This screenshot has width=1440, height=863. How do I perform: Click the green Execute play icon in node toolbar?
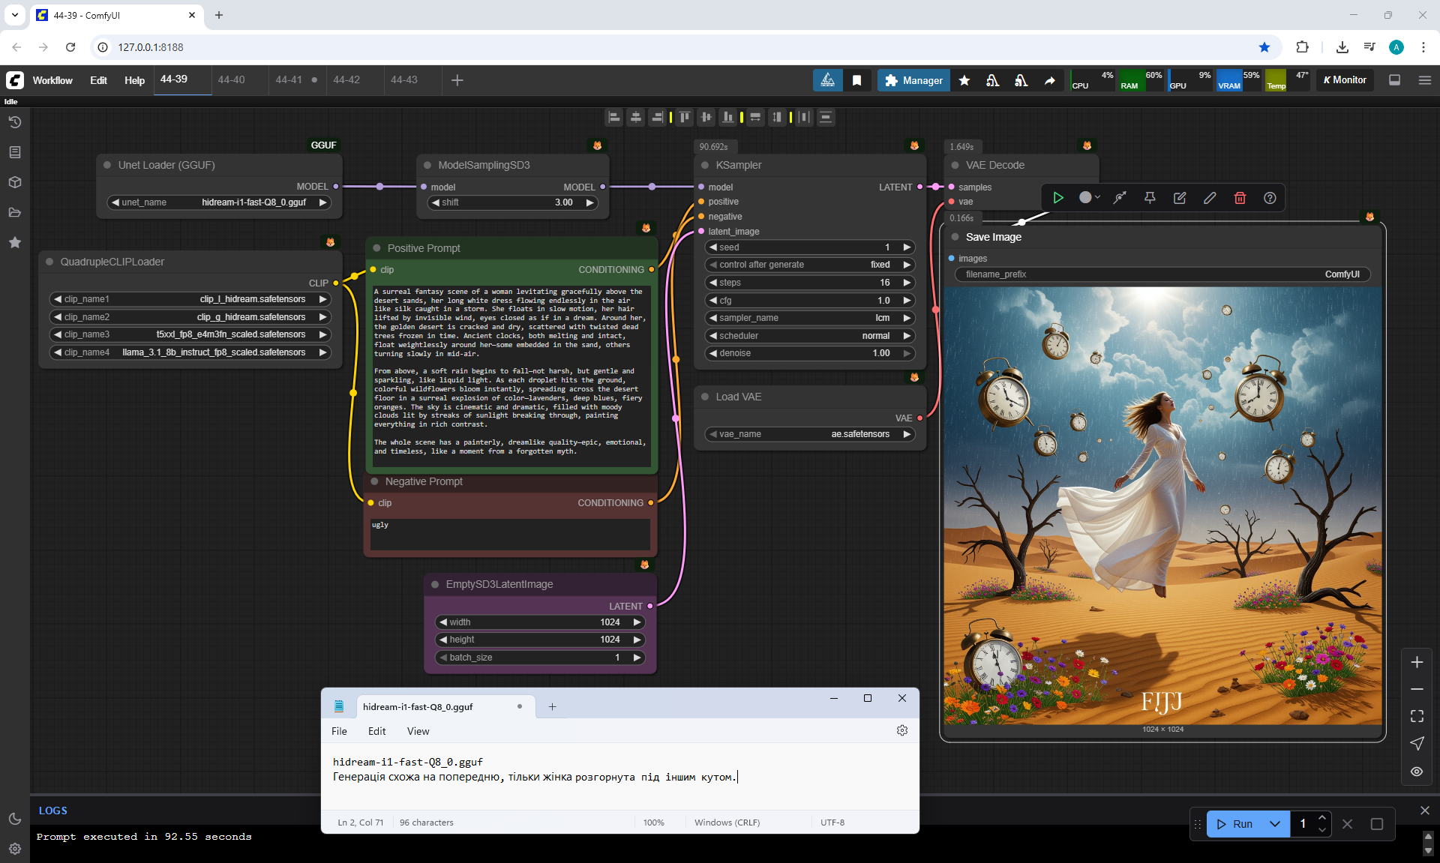1058,198
